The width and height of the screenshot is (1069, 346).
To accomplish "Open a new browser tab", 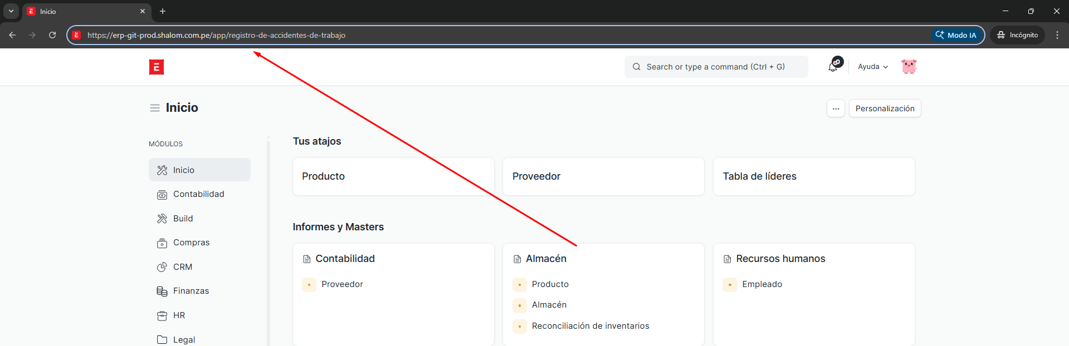I will point(163,11).
